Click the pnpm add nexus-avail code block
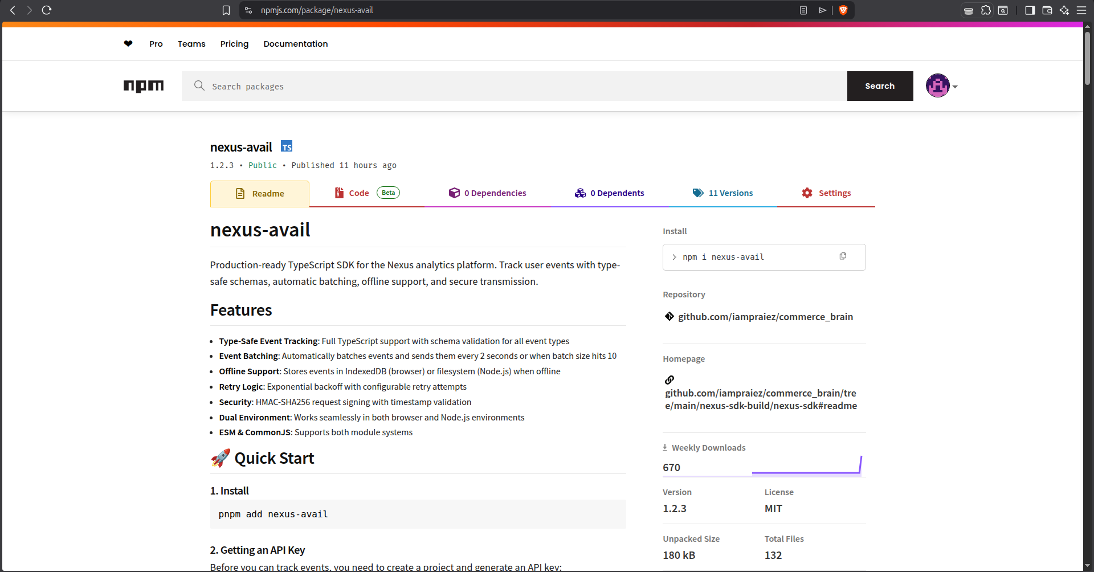 tap(418, 514)
